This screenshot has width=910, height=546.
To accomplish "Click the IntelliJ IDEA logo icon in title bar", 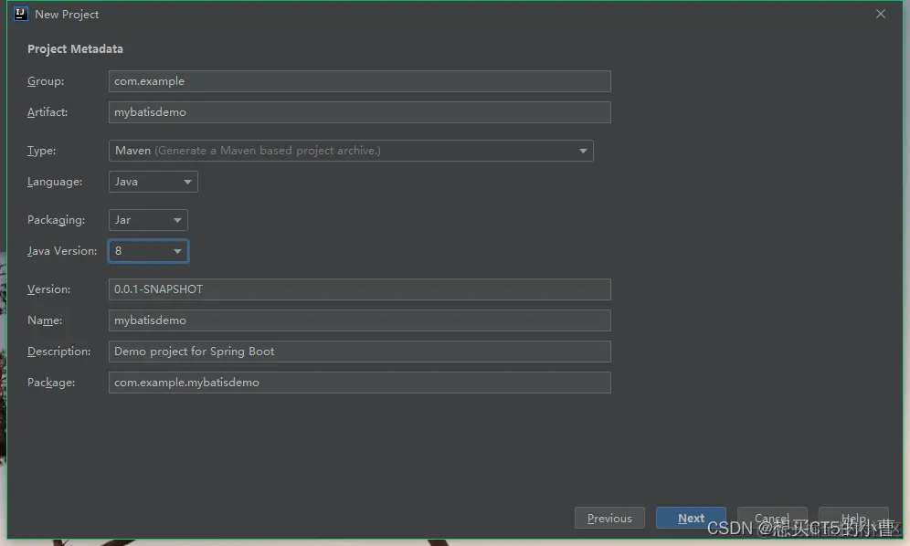I will click(x=20, y=14).
